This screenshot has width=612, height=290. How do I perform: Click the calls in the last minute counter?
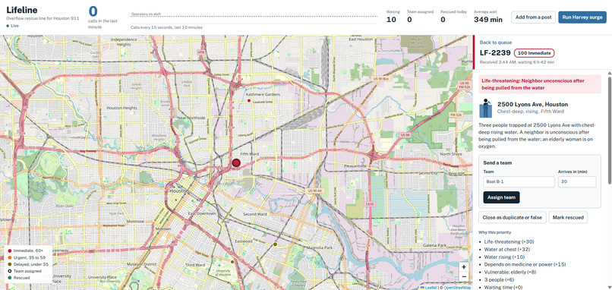(x=103, y=17)
